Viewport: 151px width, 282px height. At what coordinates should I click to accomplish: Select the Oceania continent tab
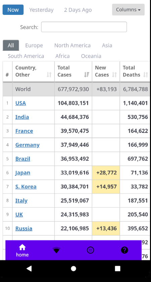[x=91, y=56]
